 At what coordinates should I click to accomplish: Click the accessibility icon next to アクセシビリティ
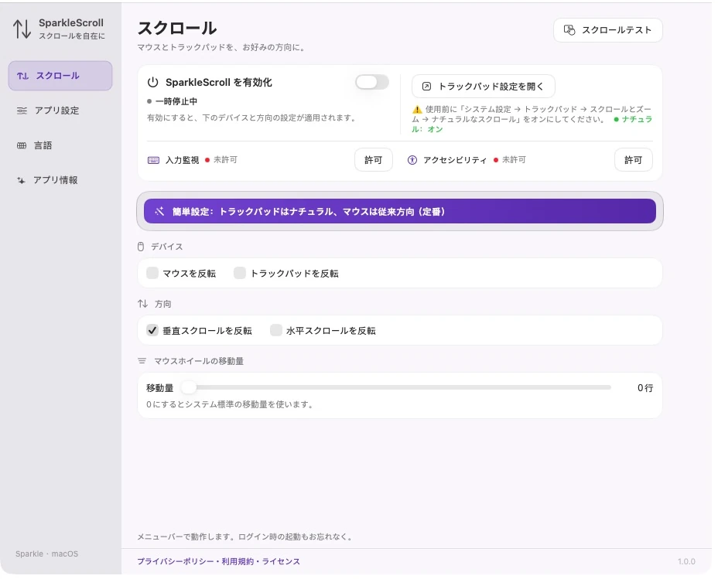412,160
